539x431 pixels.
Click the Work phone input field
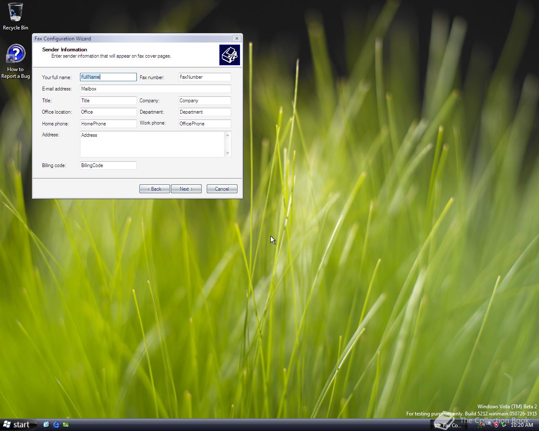(x=205, y=124)
